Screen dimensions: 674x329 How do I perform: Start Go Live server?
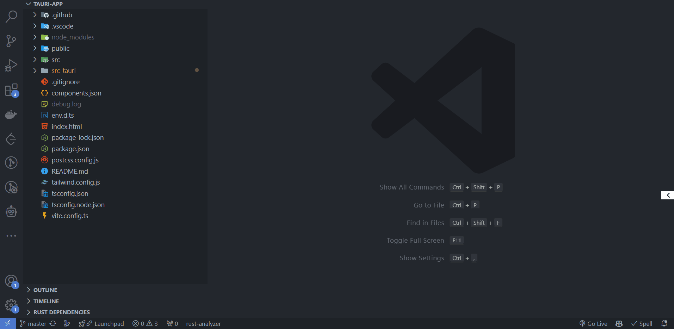[x=593, y=324]
